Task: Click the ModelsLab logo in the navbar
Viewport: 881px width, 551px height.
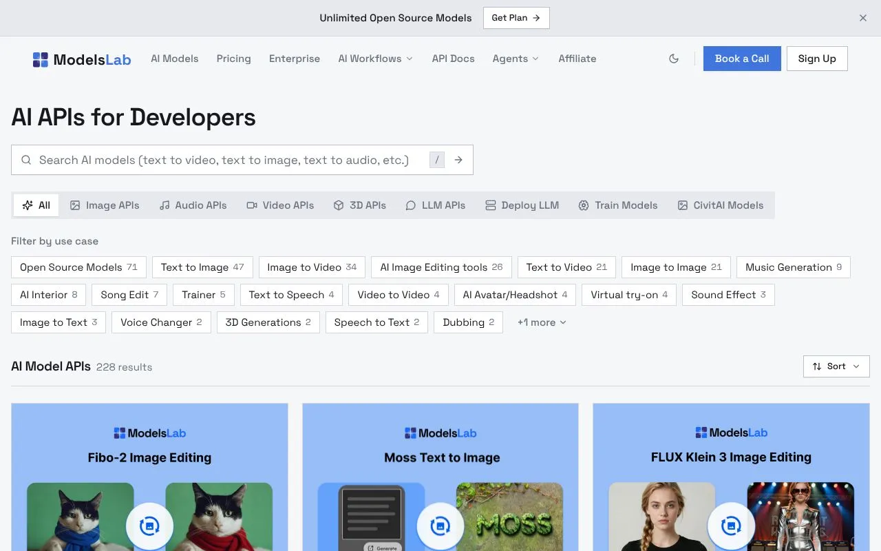Action: pos(82,59)
